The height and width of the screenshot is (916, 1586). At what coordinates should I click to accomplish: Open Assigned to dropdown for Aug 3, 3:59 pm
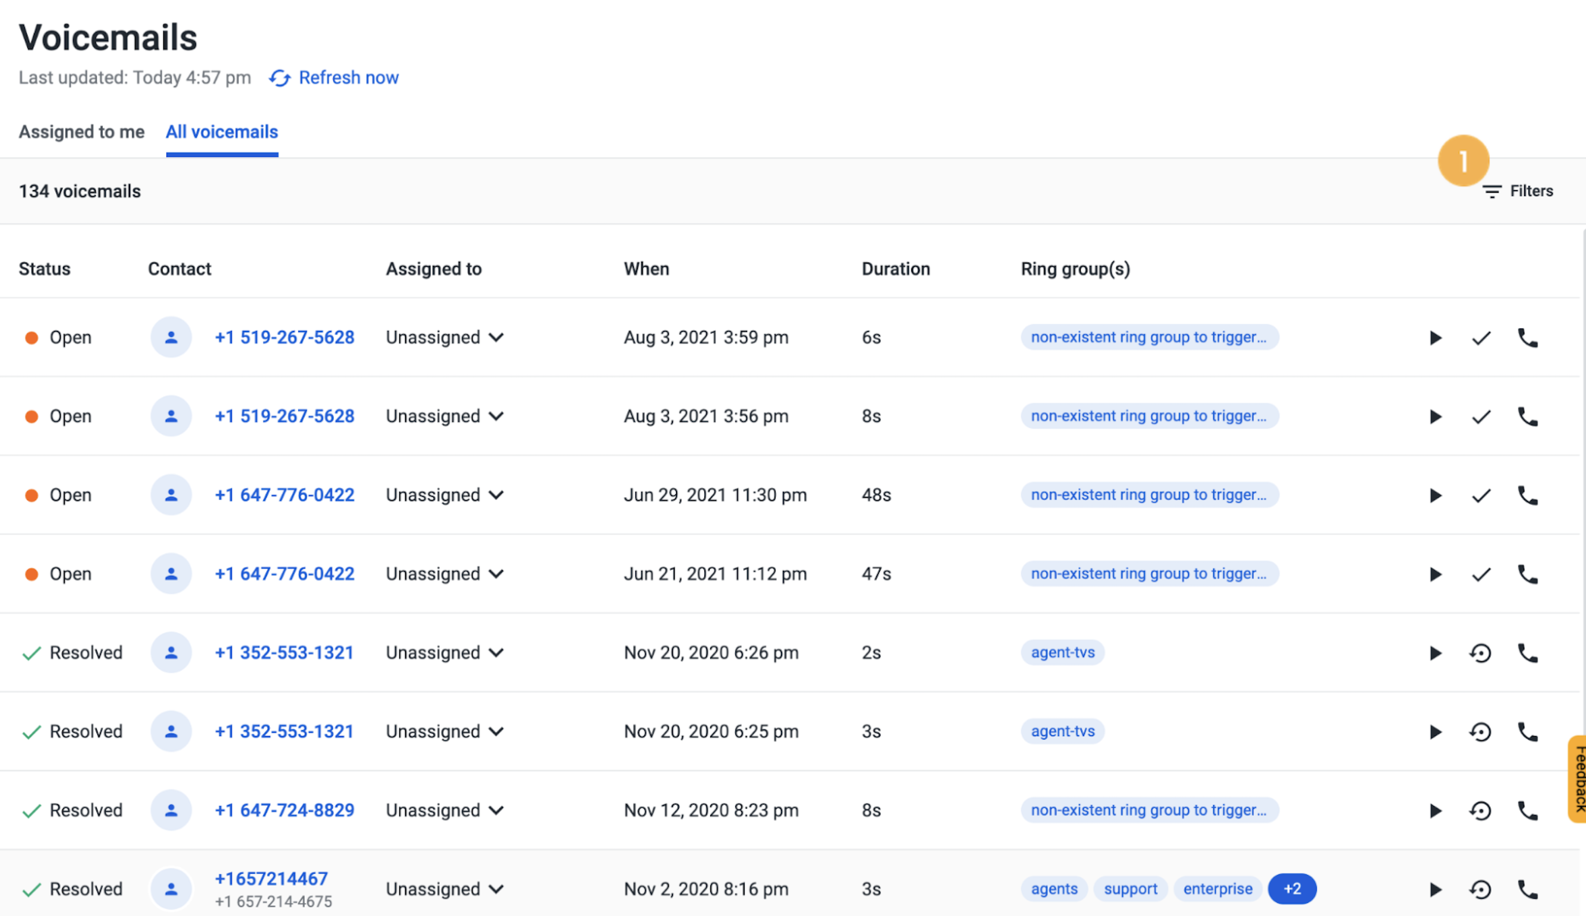[x=445, y=337]
